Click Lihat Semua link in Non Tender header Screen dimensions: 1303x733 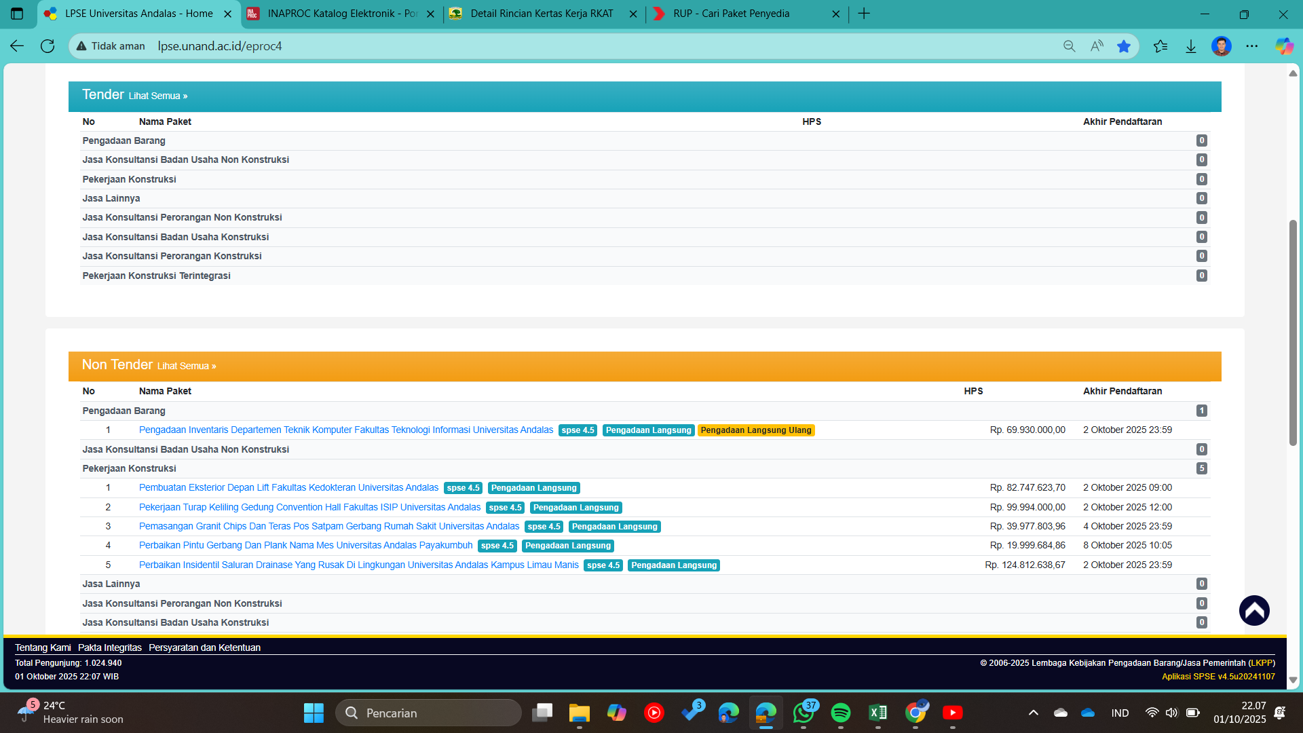click(x=186, y=366)
